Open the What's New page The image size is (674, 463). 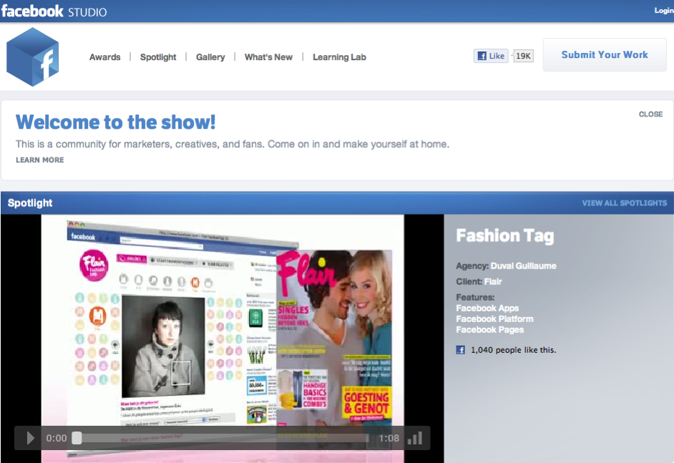(268, 57)
